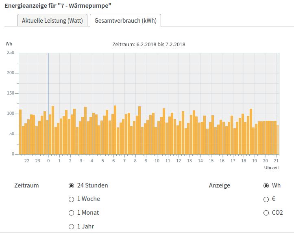Viewport: 294px width, 237px height.
Task: Click the chart title showing the date range
Action: [148, 44]
